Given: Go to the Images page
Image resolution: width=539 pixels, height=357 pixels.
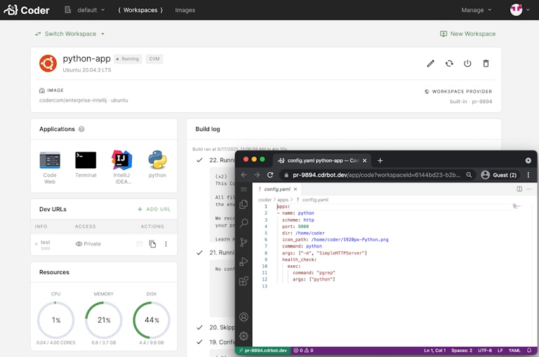Looking at the screenshot, I should click(185, 10).
